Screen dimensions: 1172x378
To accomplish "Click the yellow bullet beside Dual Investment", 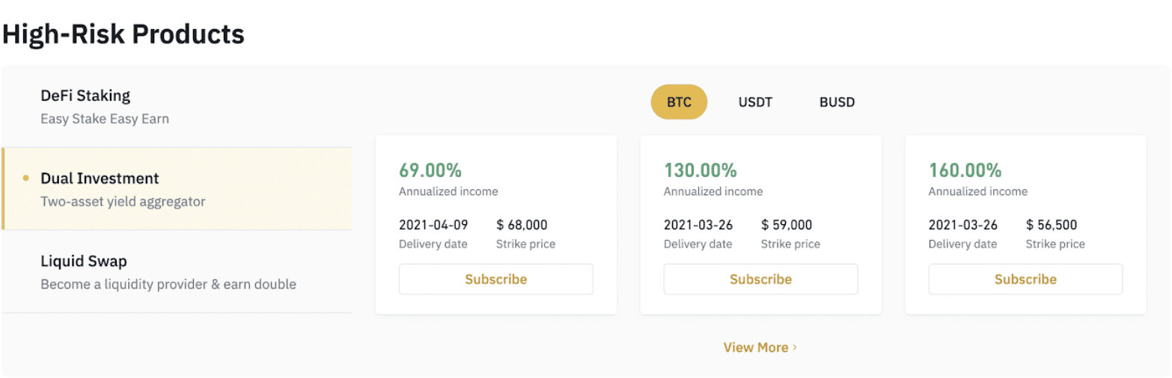I will [x=26, y=179].
